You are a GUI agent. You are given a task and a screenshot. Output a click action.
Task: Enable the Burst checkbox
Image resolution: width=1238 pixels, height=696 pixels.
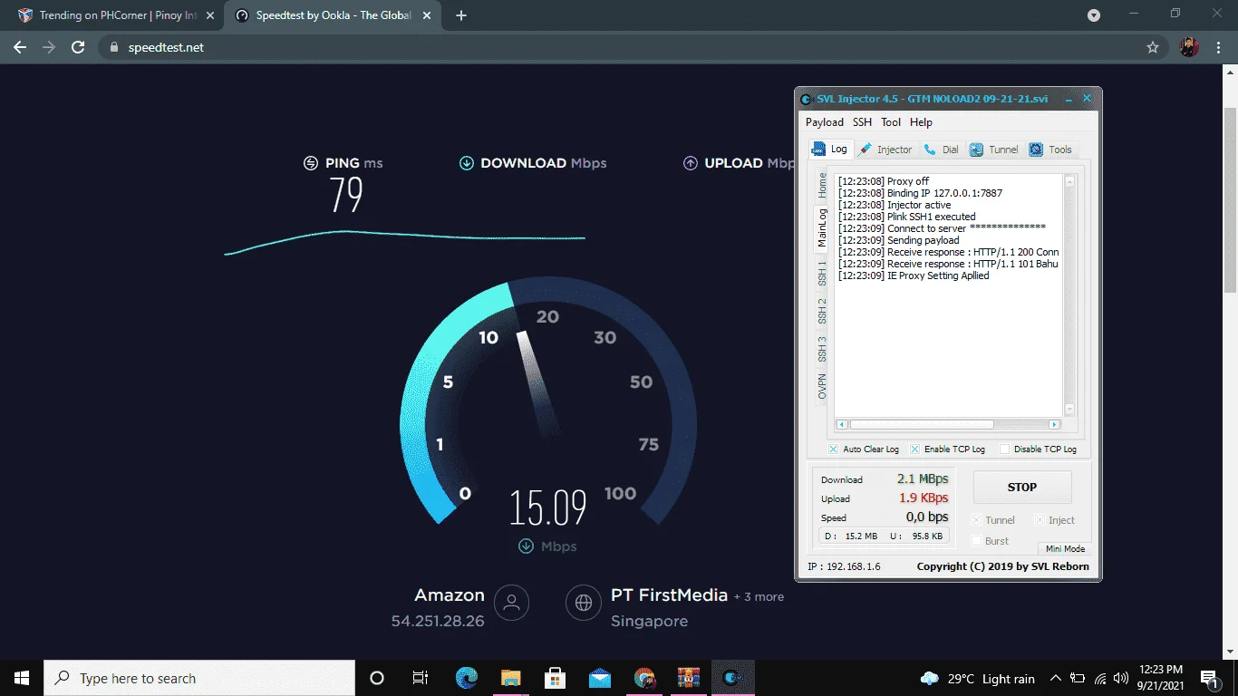[x=976, y=541]
